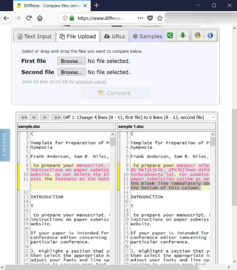Click the feedback side tab

pyautogui.click(x=5, y=145)
